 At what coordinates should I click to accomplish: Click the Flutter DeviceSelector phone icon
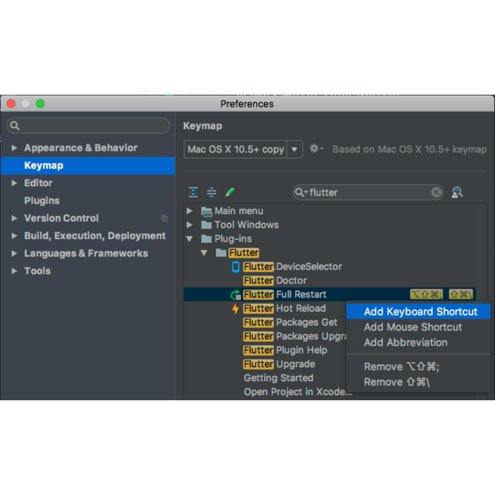click(235, 266)
